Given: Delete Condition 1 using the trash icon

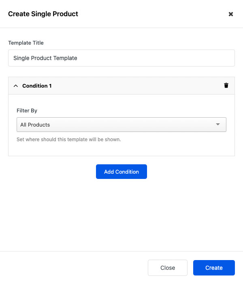Looking at the screenshot, I should click(226, 86).
